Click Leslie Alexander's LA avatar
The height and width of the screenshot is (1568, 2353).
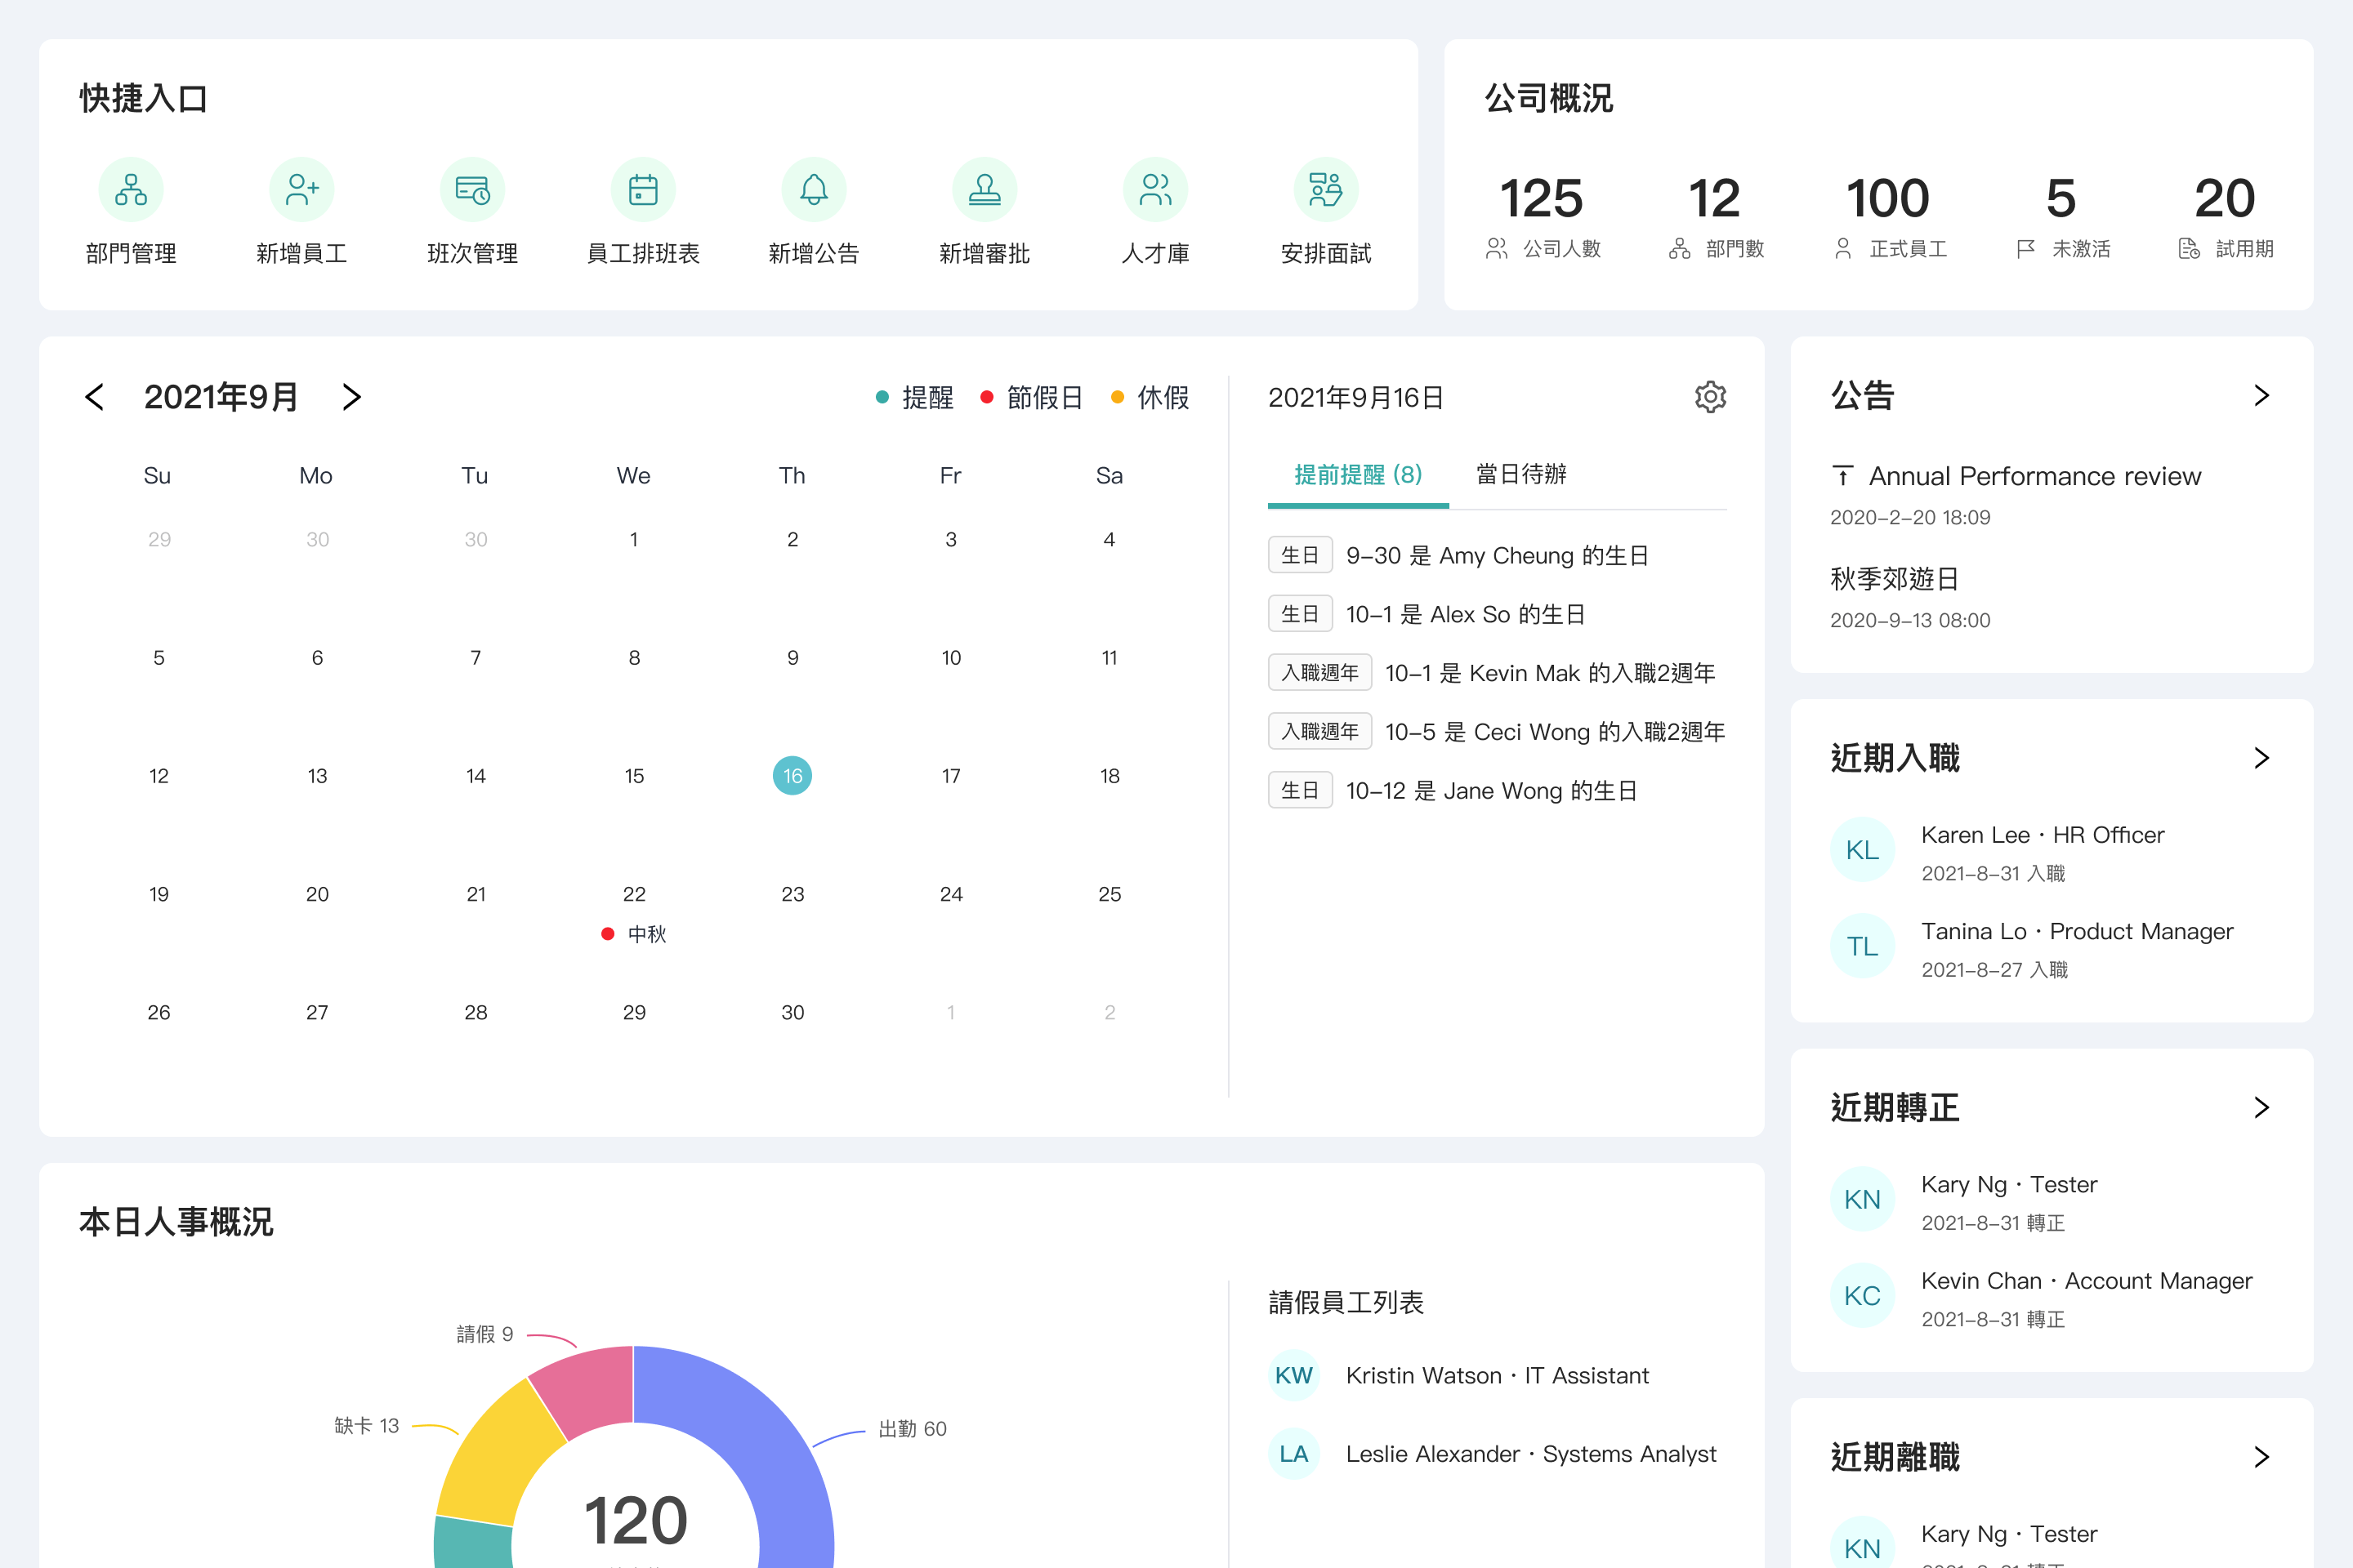(1293, 1454)
